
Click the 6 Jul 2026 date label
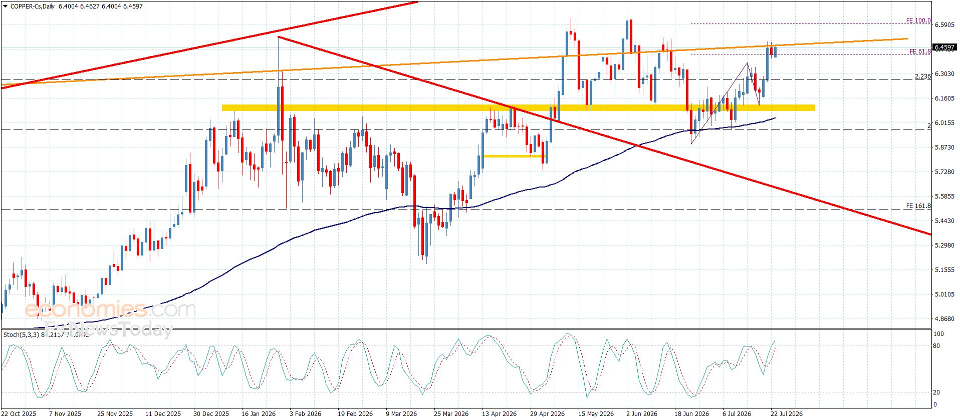[x=737, y=414]
